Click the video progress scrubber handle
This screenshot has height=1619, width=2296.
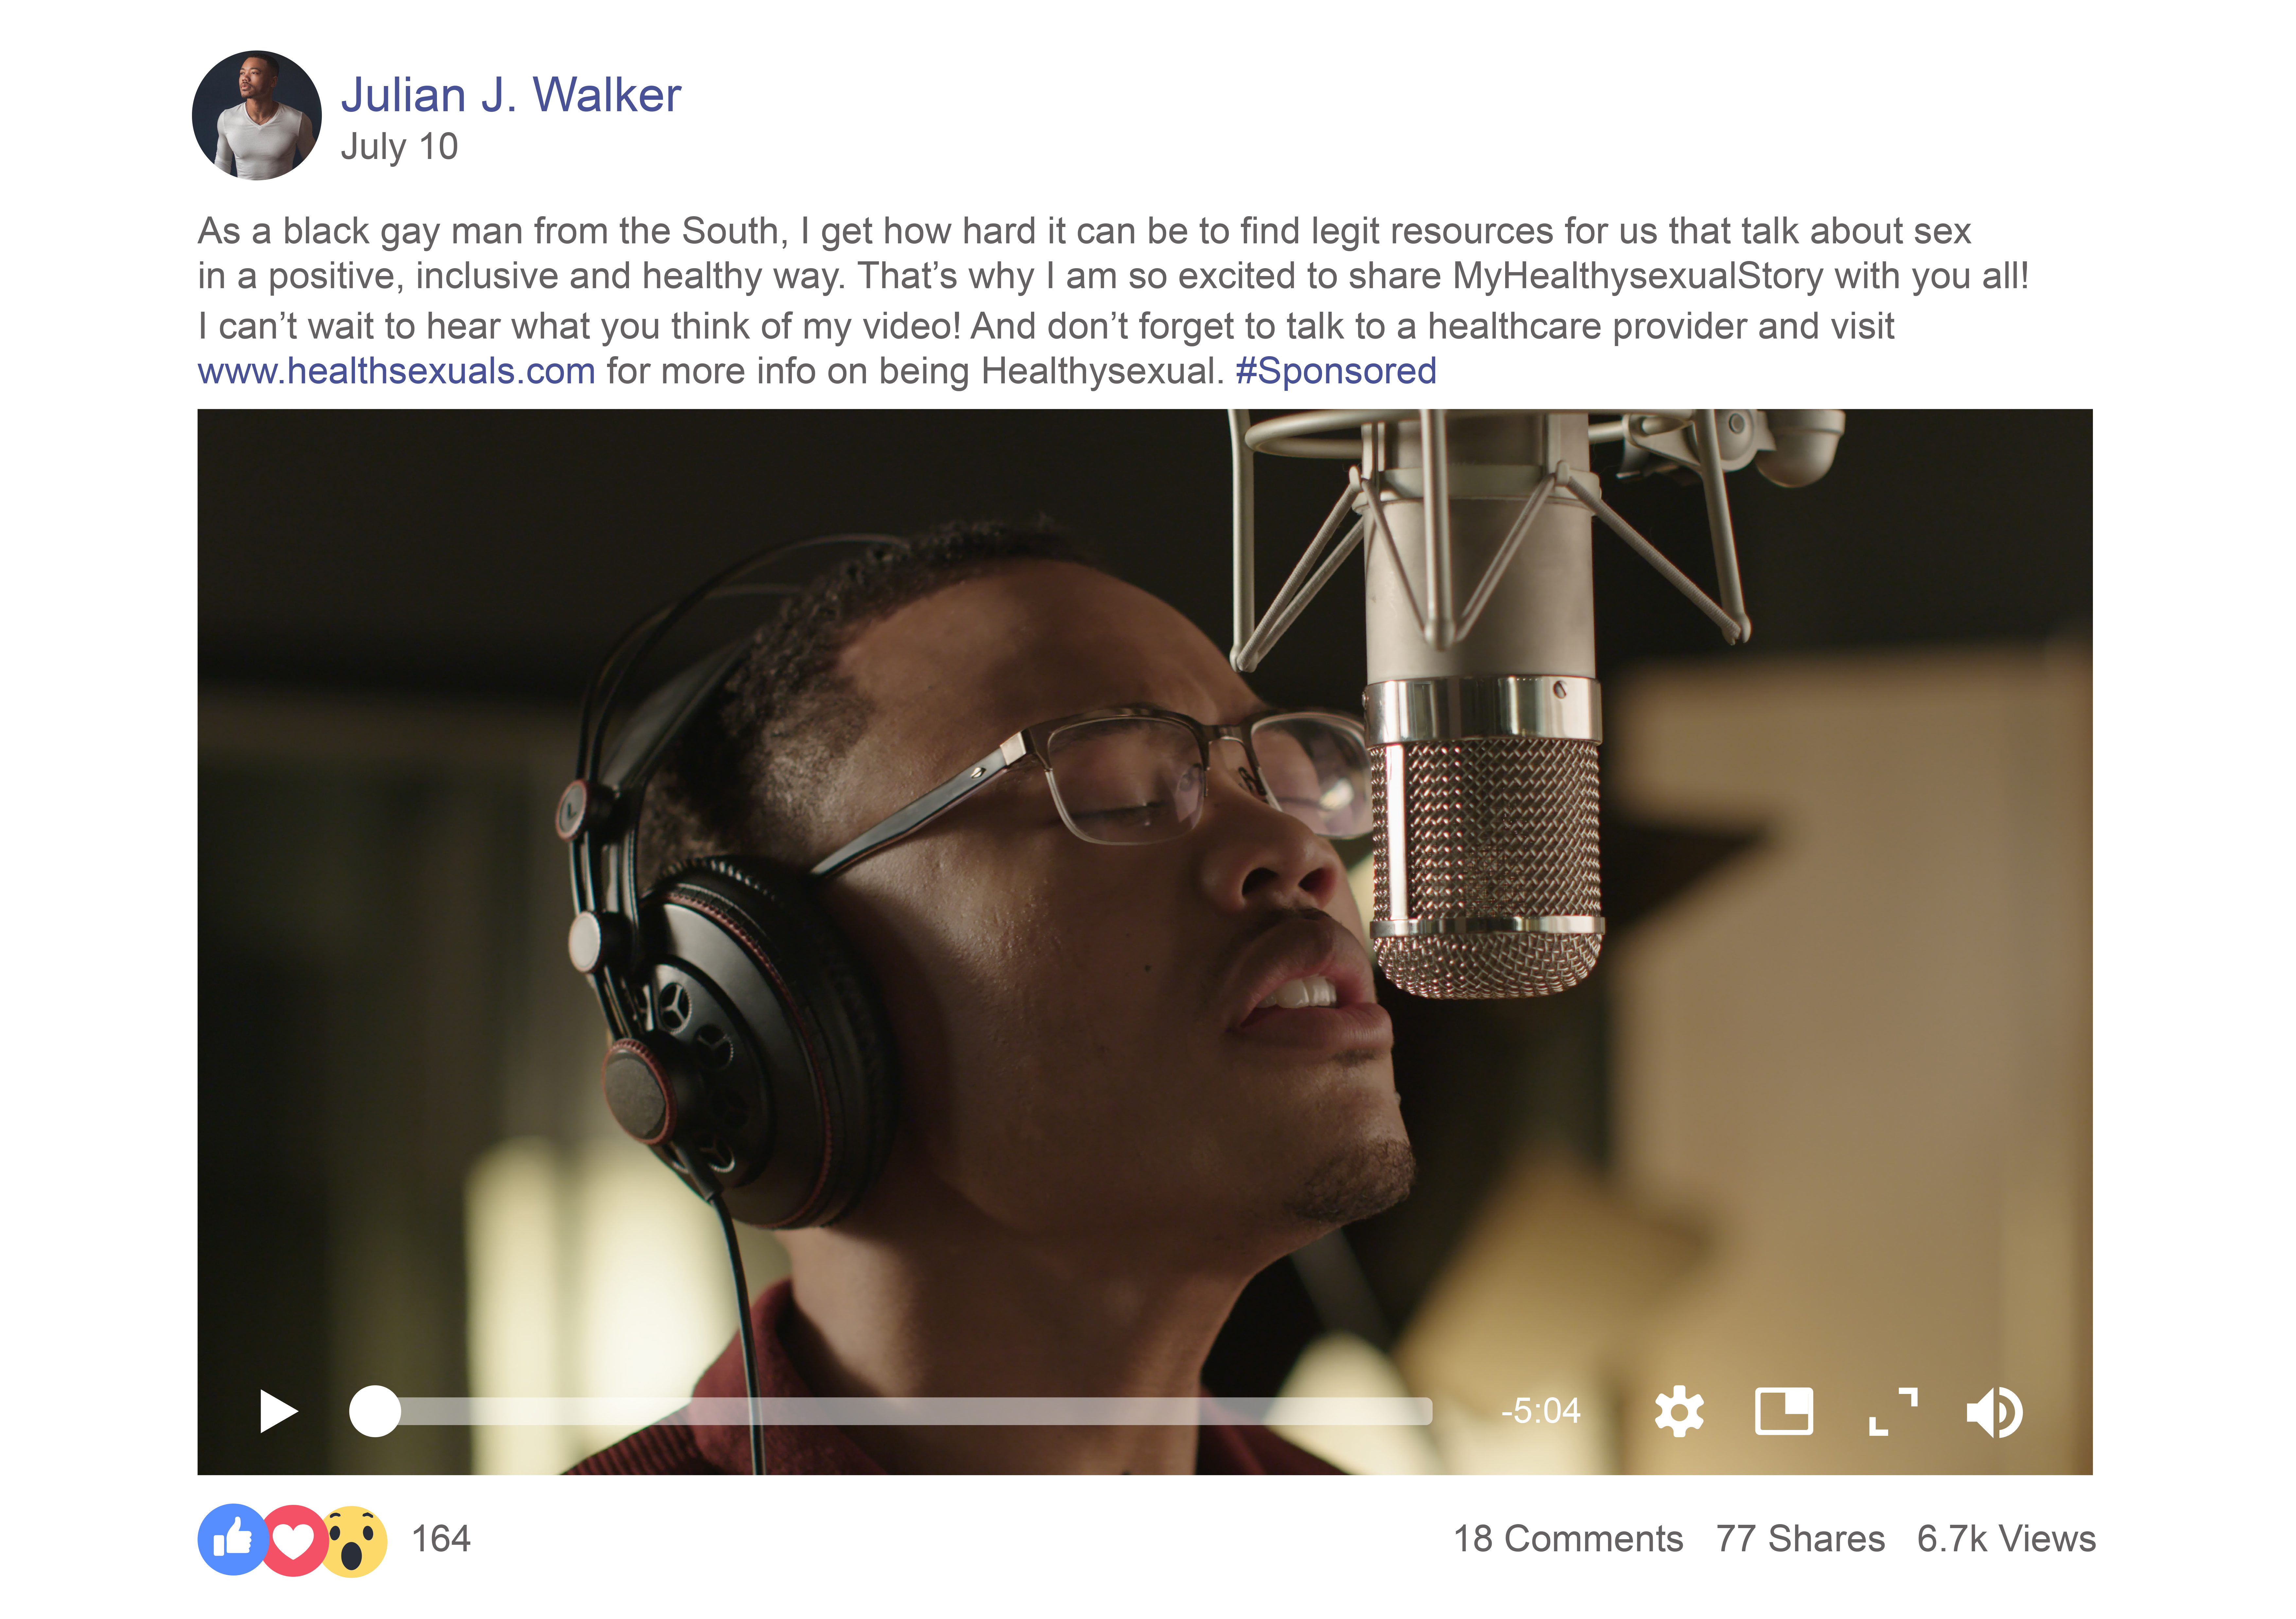(x=375, y=1411)
